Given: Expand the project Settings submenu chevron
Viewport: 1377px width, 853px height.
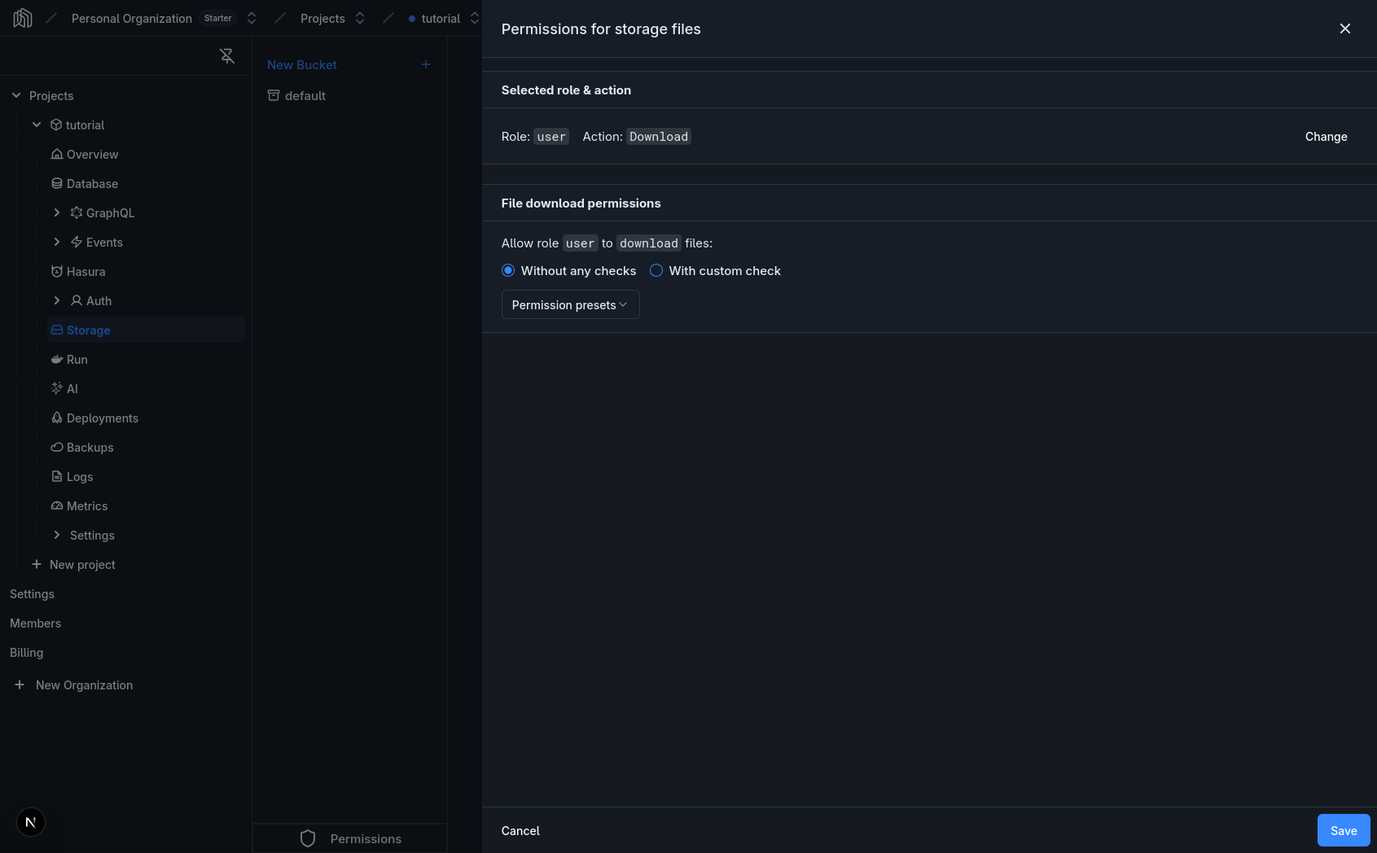Looking at the screenshot, I should (x=57, y=535).
